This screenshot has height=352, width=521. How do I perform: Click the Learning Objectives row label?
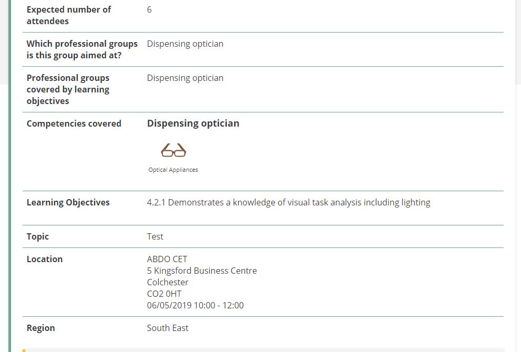coord(68,202)
